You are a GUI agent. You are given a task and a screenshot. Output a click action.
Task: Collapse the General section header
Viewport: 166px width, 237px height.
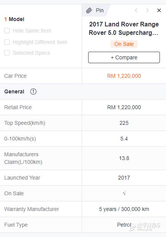coord(83,92)
